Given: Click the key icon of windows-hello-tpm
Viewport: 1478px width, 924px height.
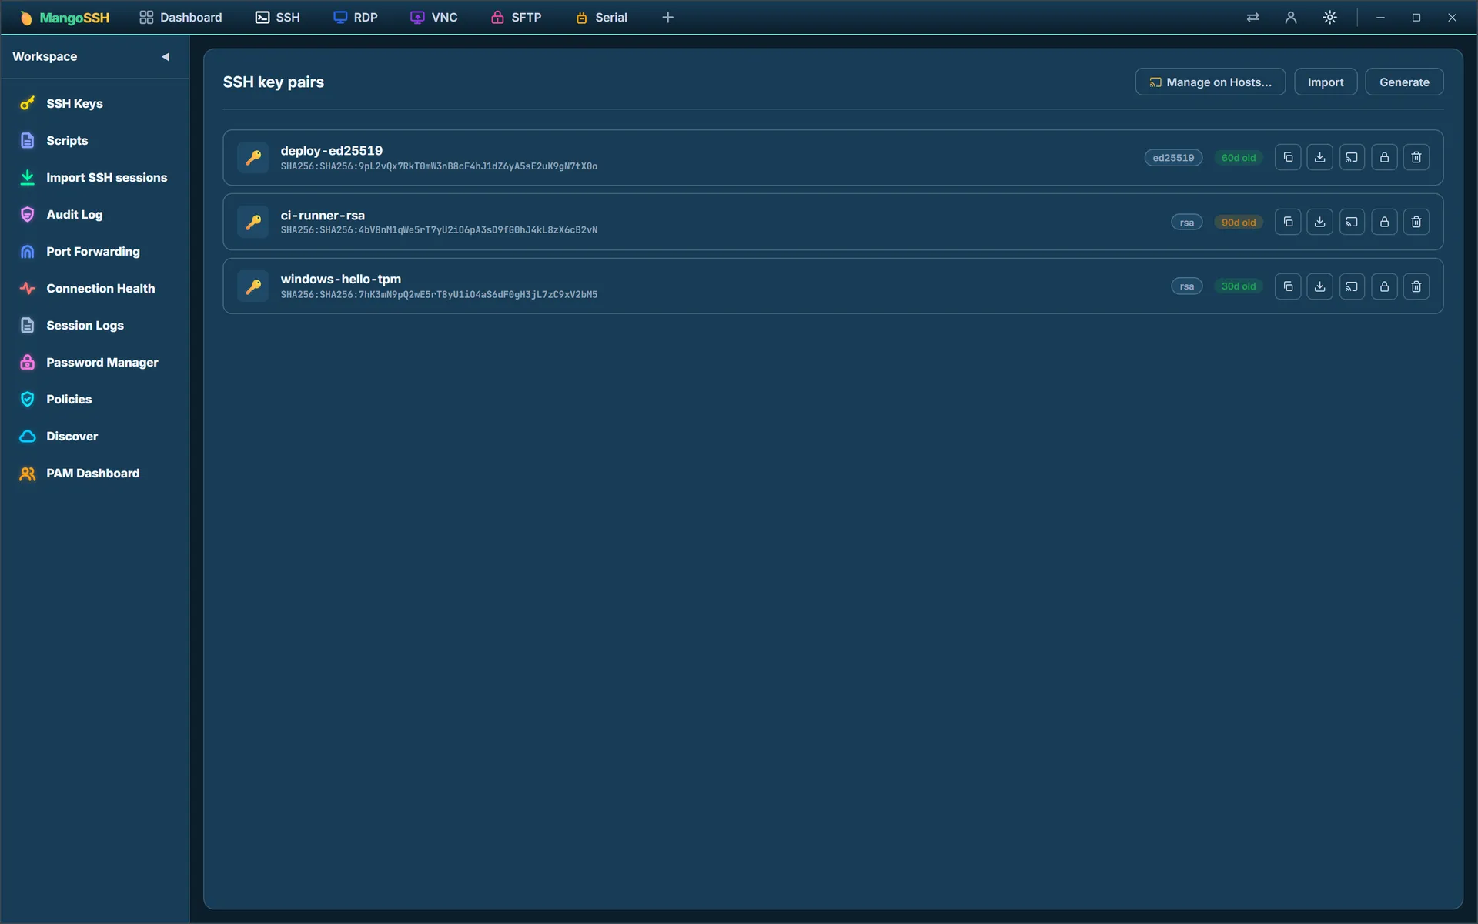Looking at the screenshot, I should 253,286.
